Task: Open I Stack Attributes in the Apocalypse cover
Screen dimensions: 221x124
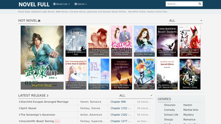Action: [x=121, y=74]
